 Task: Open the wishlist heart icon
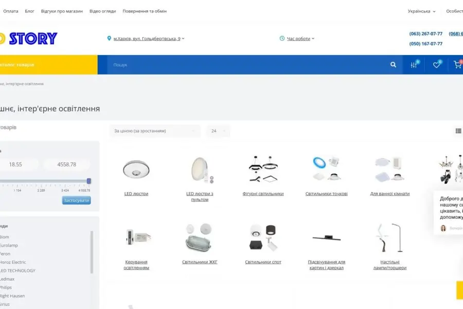click(x=436, y=65)
